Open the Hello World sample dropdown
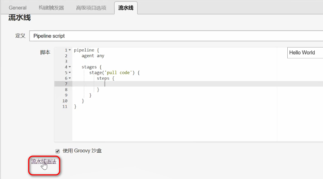This screenshot has height=179, width=323. click(x=305, y=53)
